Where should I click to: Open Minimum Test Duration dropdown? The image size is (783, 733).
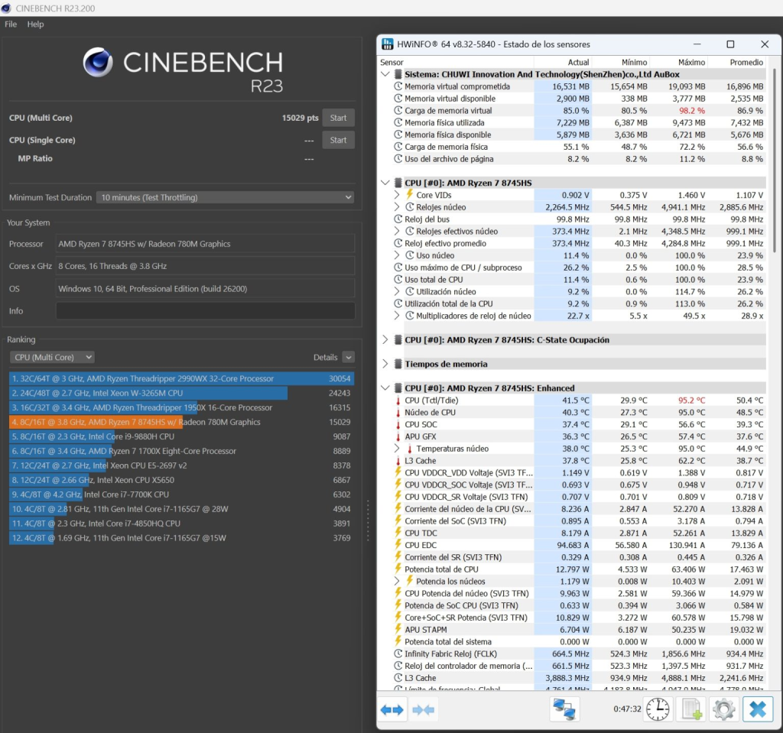[225, 197]
